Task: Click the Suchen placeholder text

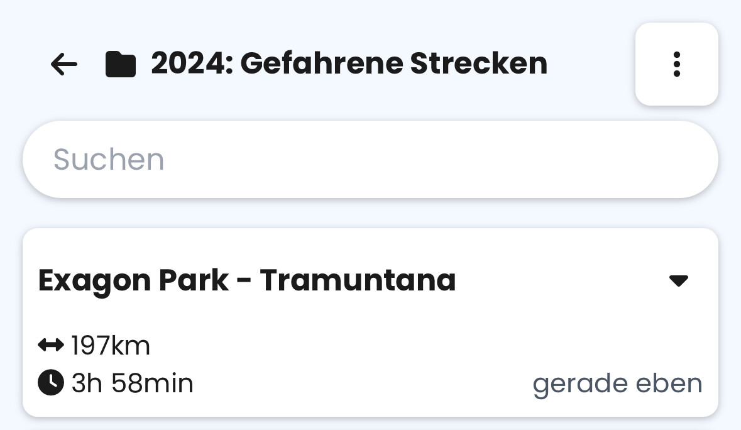Action: point(109,159)
